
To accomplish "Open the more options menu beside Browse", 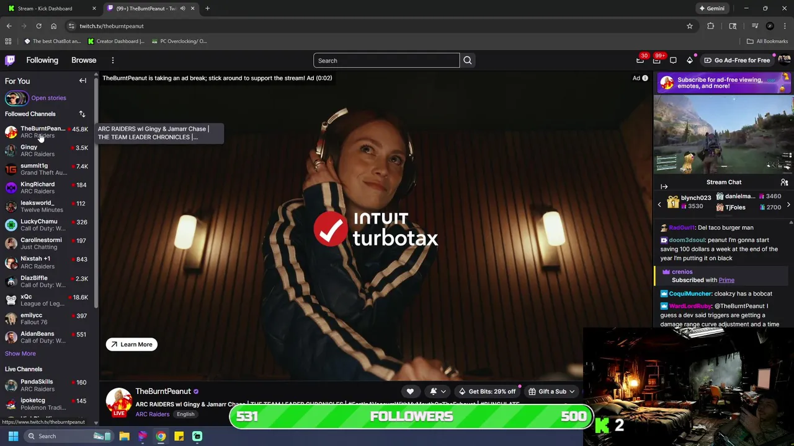I will click(x=113, y=60).
